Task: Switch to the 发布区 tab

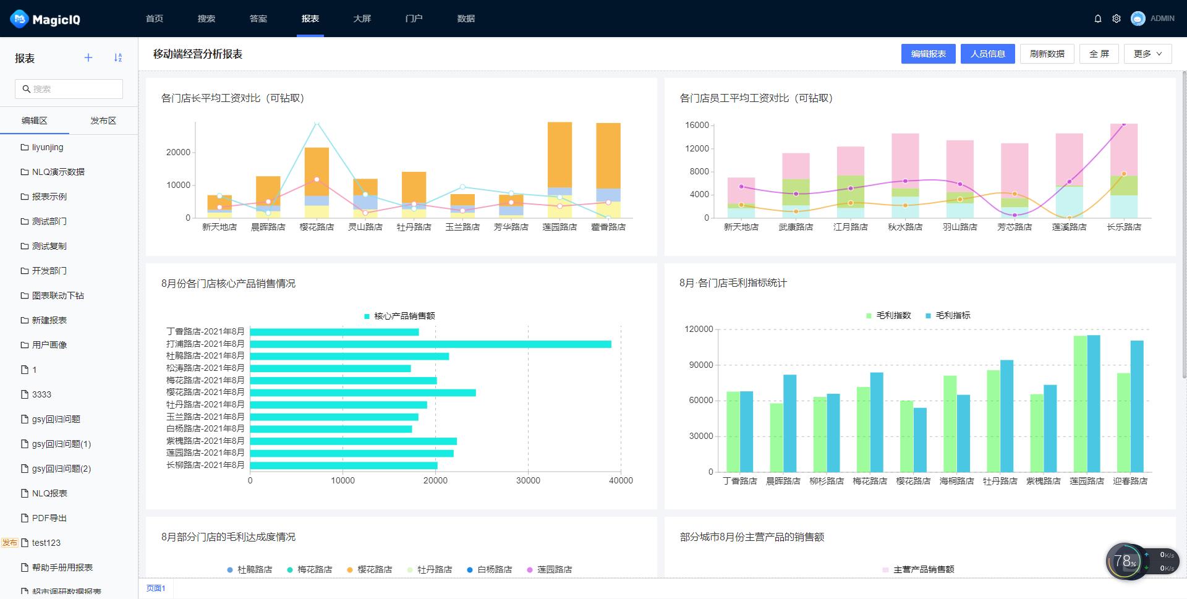Action: point(103,121)
